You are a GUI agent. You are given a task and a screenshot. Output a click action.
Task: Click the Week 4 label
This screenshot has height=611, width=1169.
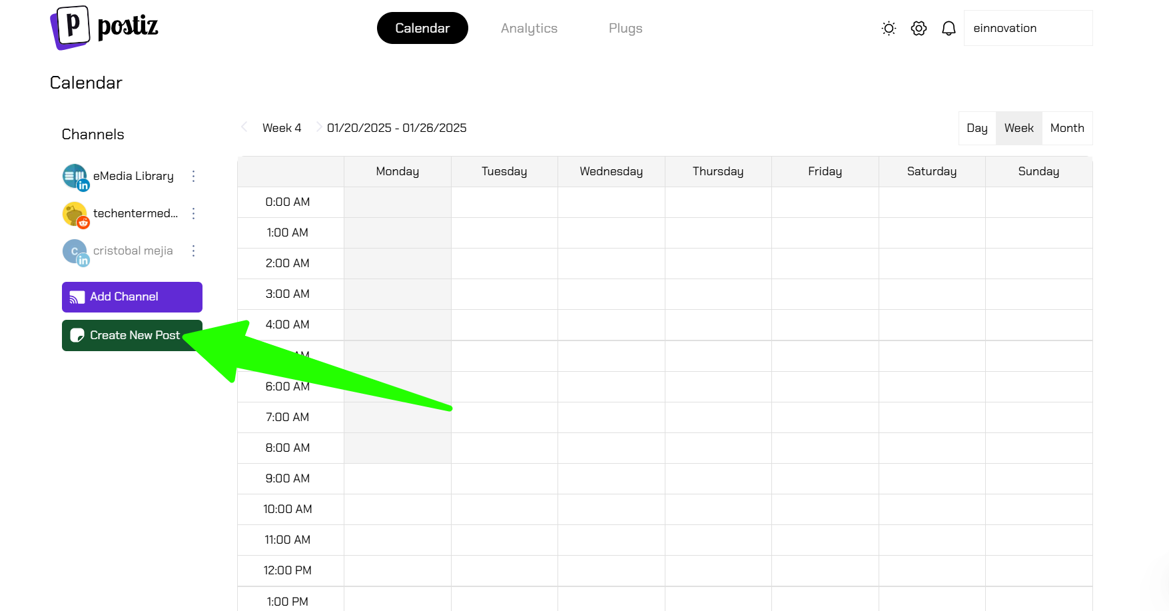[282, 128]
